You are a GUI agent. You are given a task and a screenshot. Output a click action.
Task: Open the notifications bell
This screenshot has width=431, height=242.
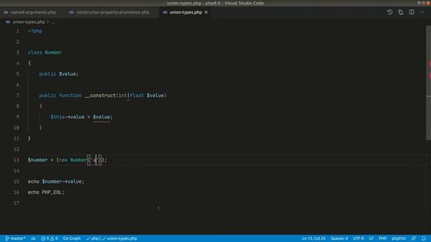point(424,239)
